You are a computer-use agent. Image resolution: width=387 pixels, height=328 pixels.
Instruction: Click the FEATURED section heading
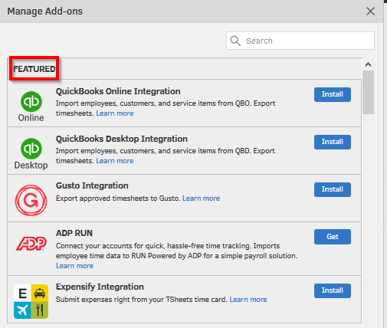34,69
